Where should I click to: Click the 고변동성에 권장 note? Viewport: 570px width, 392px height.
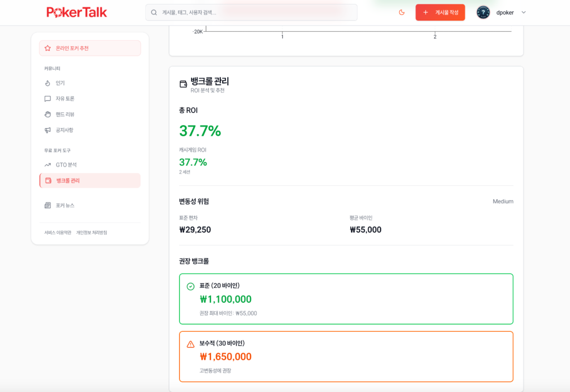coord(215,370)
